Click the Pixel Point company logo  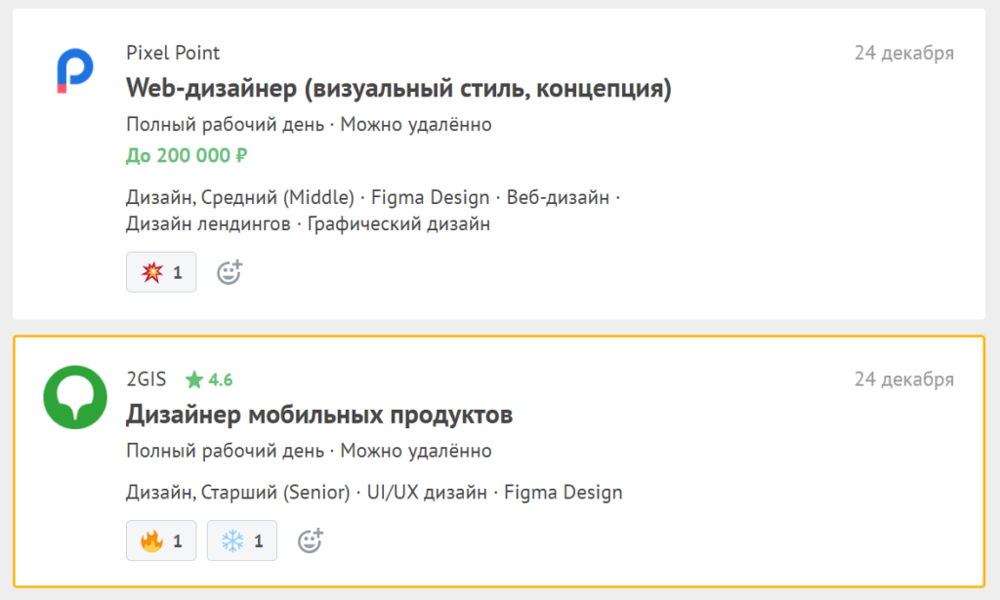74,71
